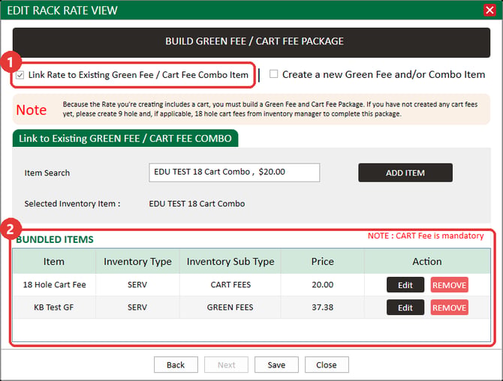Image resolution: width=503 pixels, height=381 pixels.
Task: Click the Item column header
Action: (54, 262)
